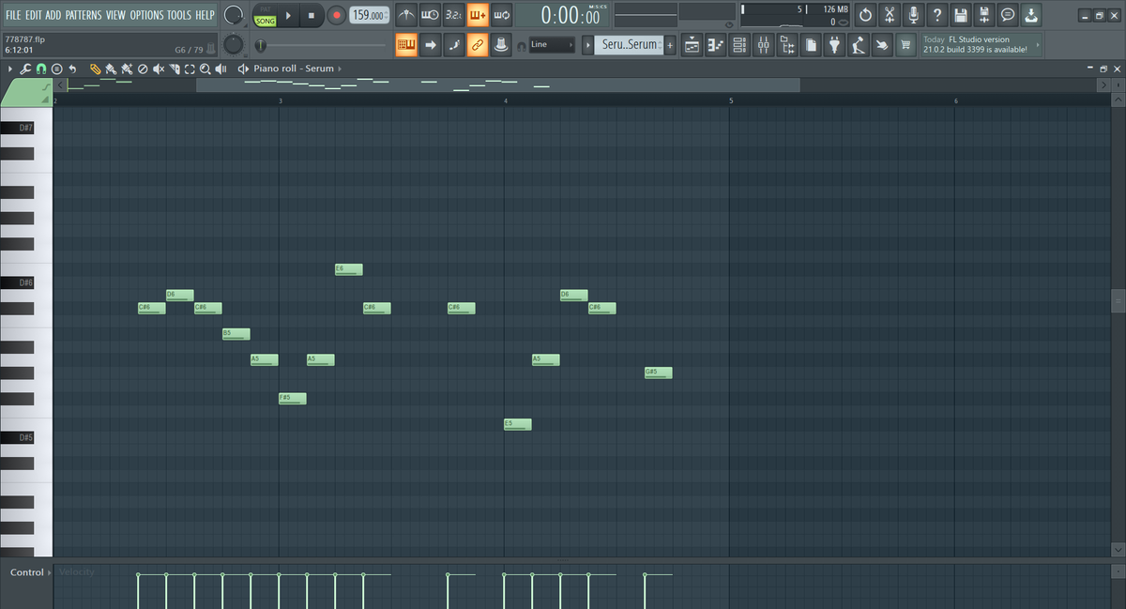Select the Playback speaker tool
The image size is (1126, 609).
[221, 69]
